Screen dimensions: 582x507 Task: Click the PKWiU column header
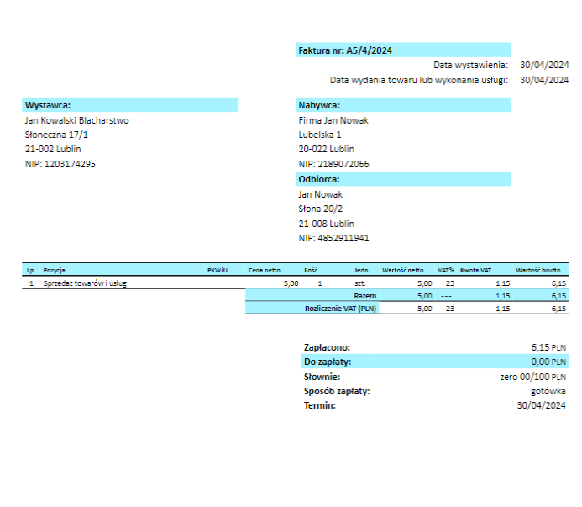[218, 270]
